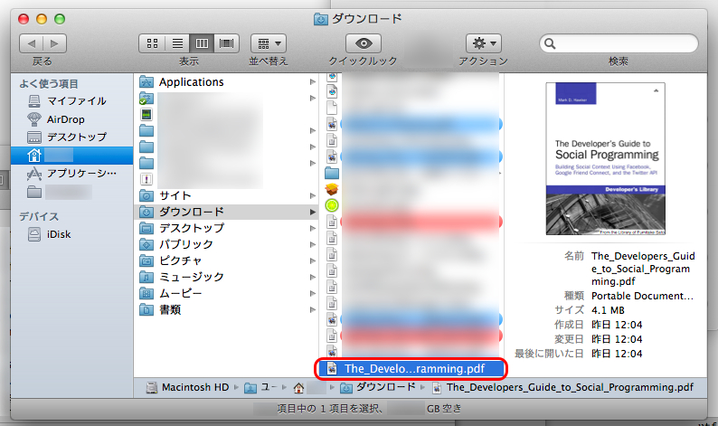Expand the Applications folder arrow
Image resolution: width=718 pixels, height=426 pixels.
pyautogui.click(x=313, y=82)
